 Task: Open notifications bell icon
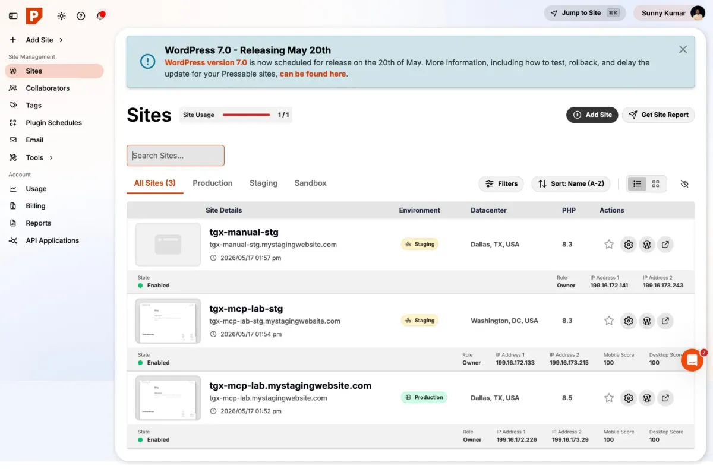click(100, 16)
